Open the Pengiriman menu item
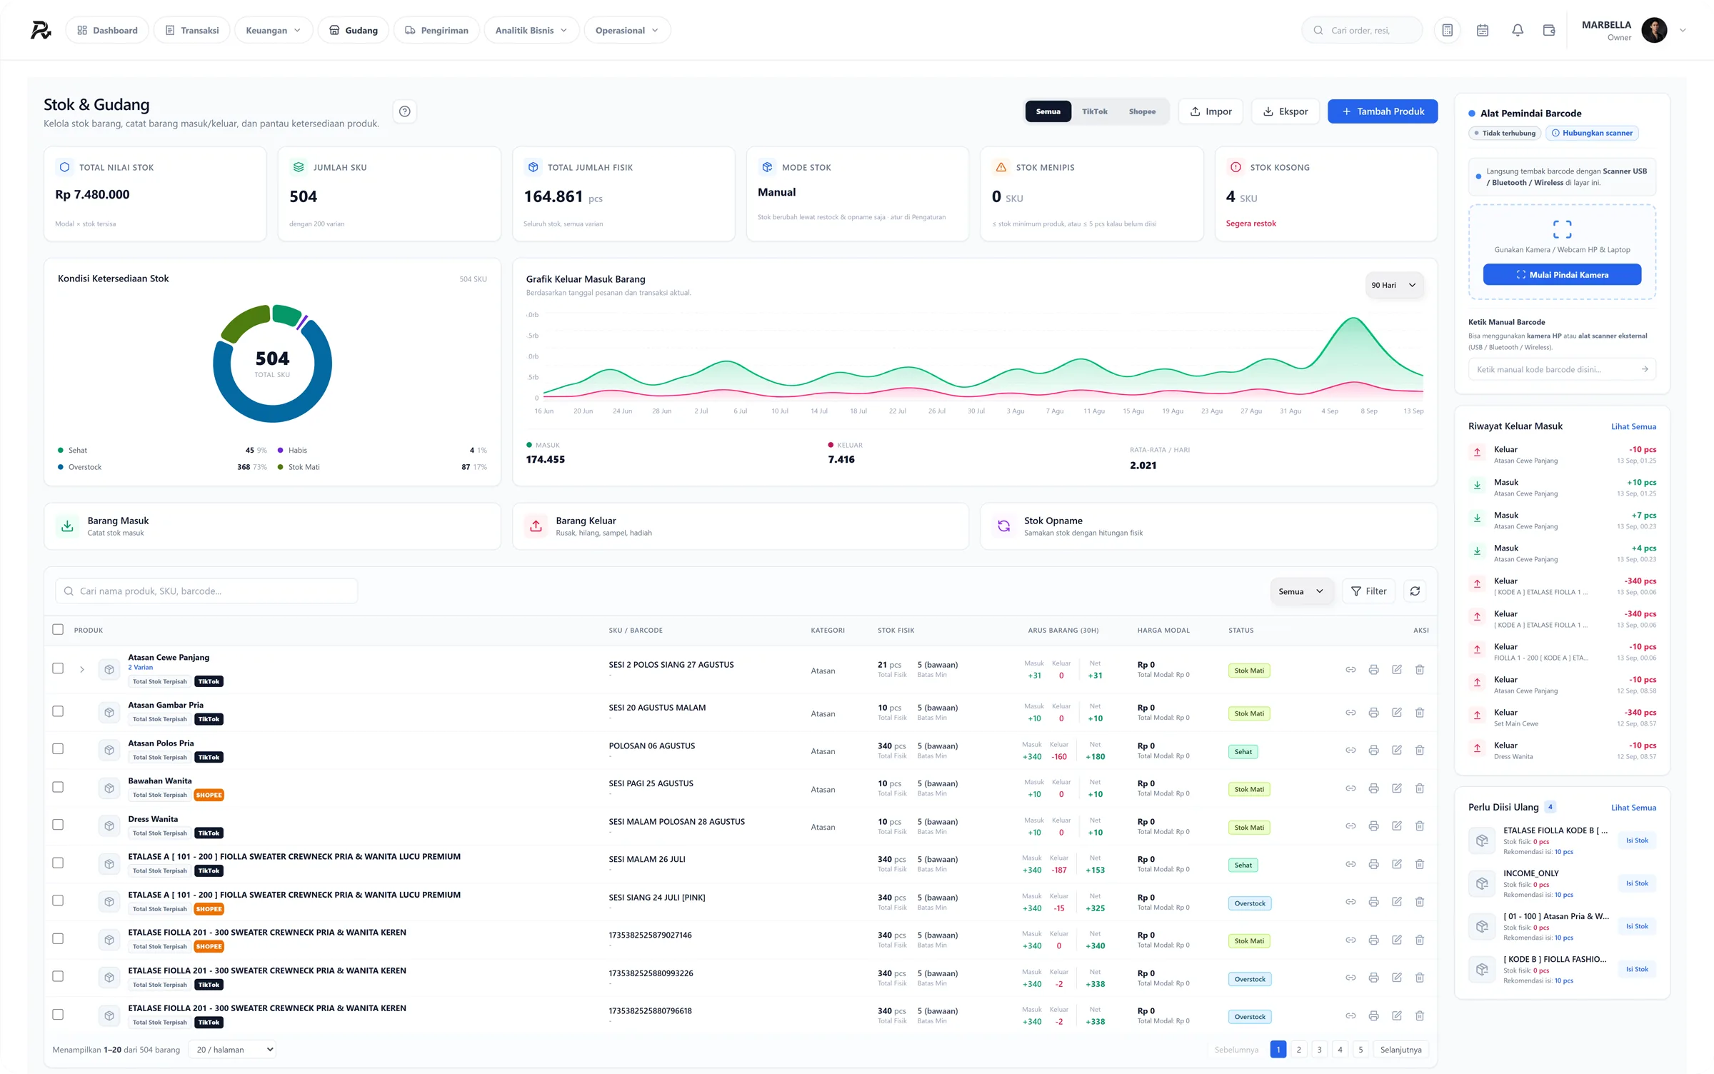This screenshot has width=1714, height=1074. pos(436,30)
